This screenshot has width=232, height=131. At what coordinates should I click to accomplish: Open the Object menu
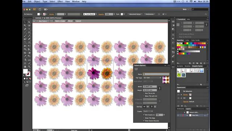tap(37, 1)
